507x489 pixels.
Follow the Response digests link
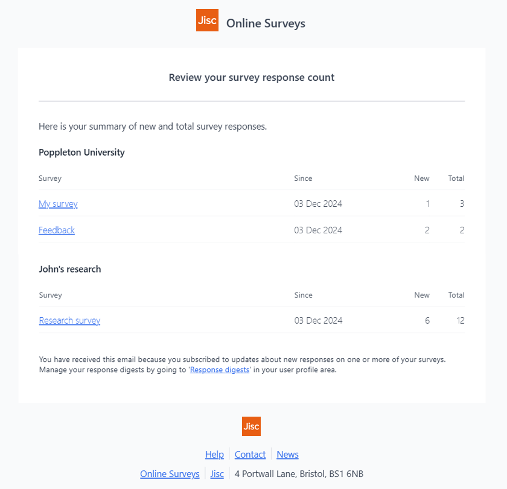(x=220, y=370)
